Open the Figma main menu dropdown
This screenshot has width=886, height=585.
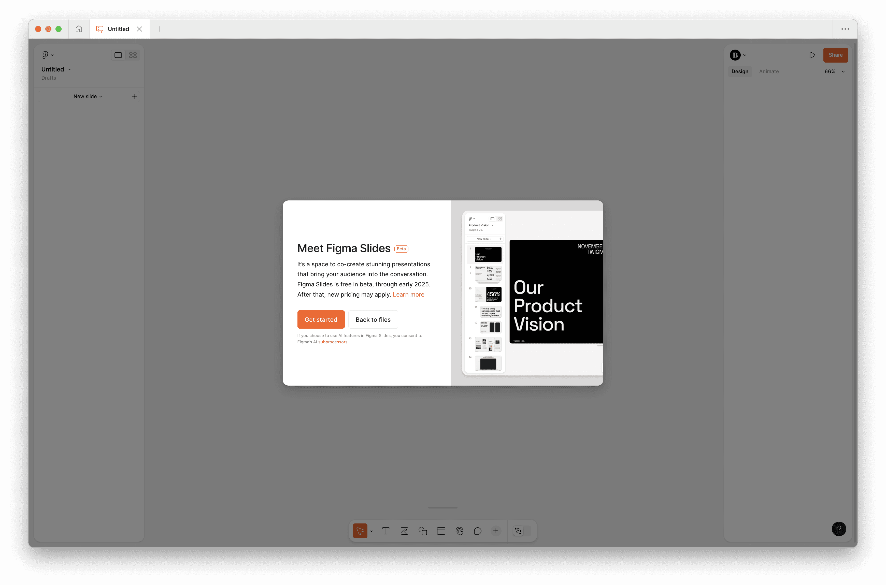pyautogui.click(x=47, y=55)
